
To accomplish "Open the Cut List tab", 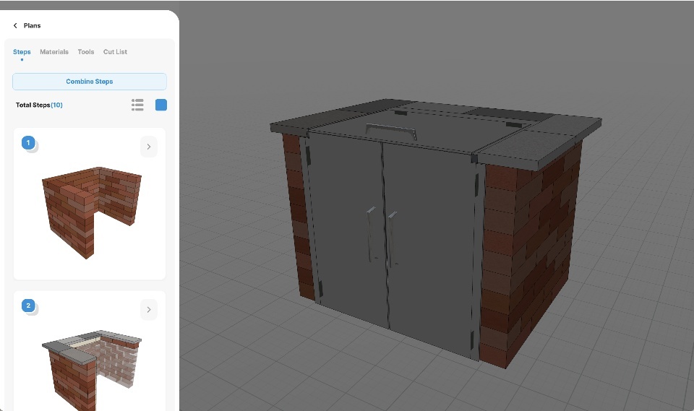I will tap(115, 52).
